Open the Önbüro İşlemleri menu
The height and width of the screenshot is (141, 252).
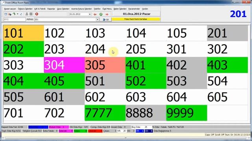[25, 9]
